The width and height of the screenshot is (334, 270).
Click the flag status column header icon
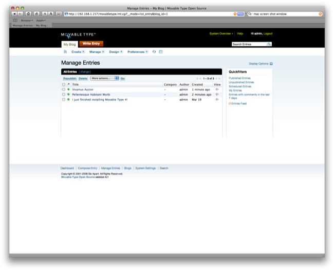(x=68, y=84)
